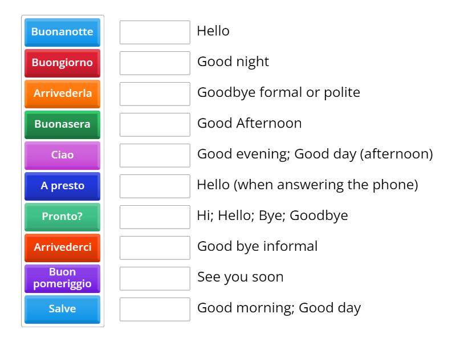Select the A presto tile
This screenshot has height=342, width=456.
[62, 186]
